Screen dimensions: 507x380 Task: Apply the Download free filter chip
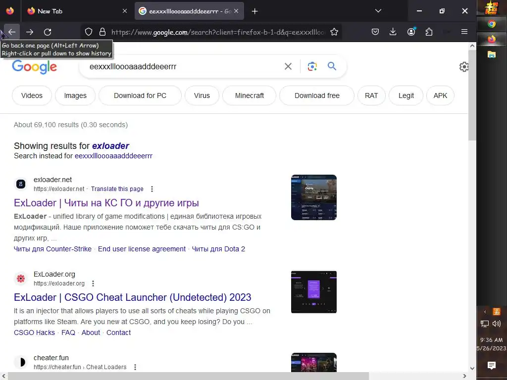click(x=317, y=95)
